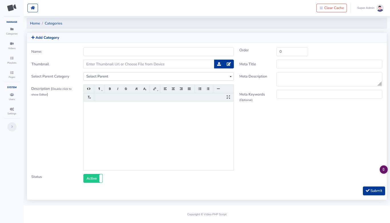Open the Categories sidebar item
This screenshot has height=223, width=390.
pyautogui.click(x=12, y=31)
